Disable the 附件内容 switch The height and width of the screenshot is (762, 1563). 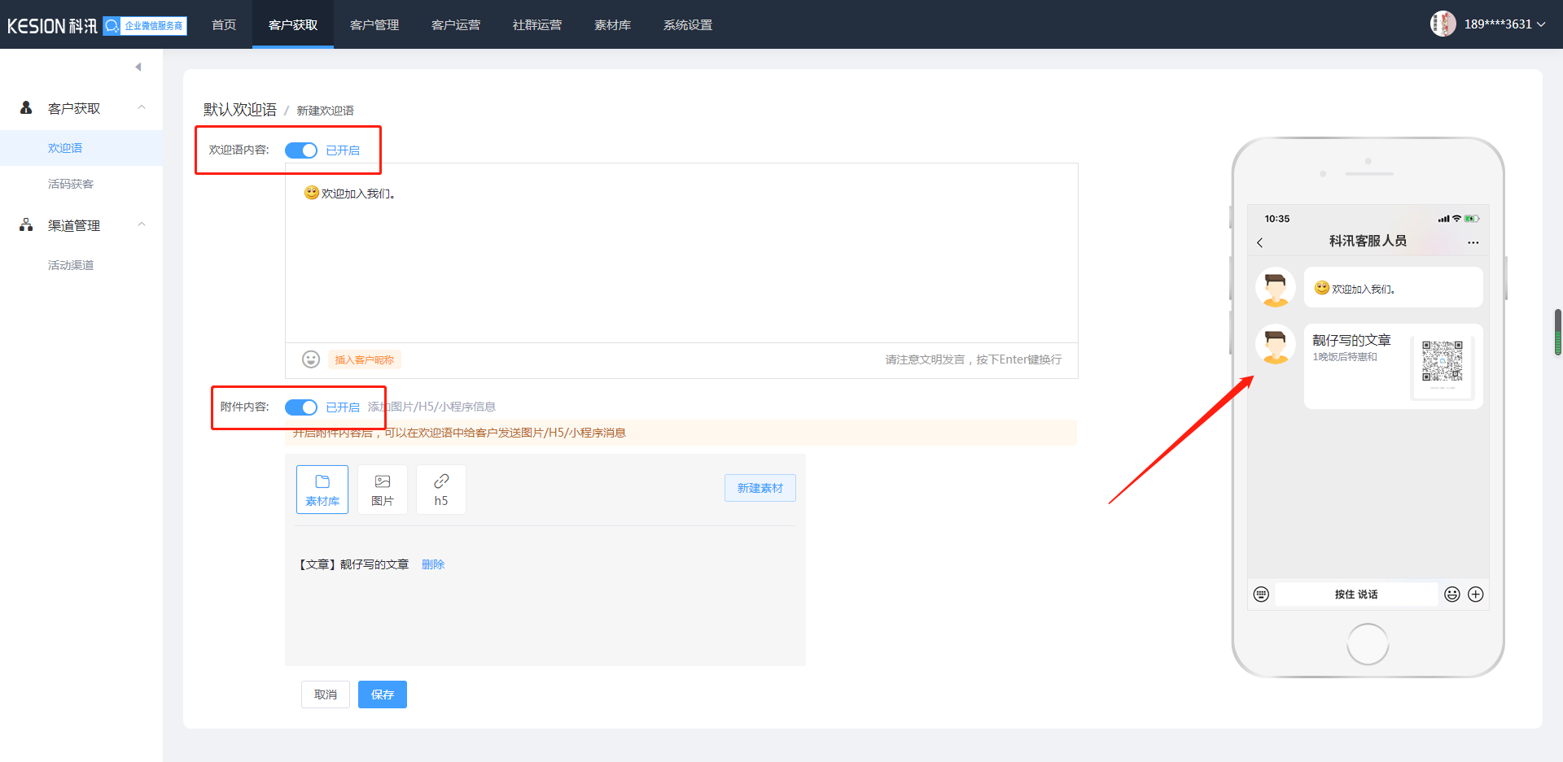click(x=301, y=407)
